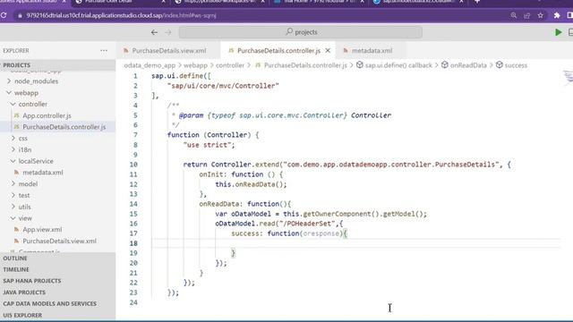Open browser extensions puzzle icon
This screenshot has height=322, width=573.
557,15
